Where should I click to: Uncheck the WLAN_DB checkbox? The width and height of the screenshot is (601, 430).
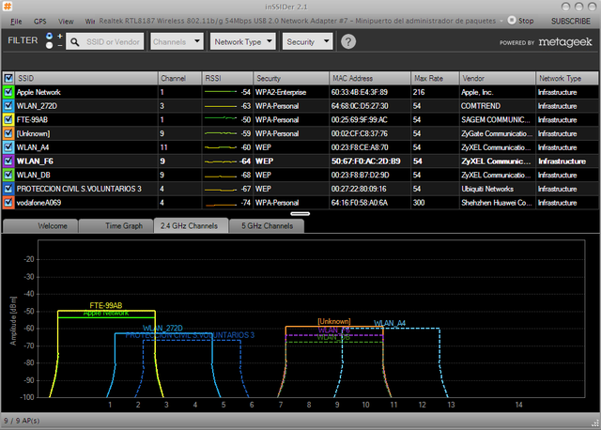click(x=8, y=175)
